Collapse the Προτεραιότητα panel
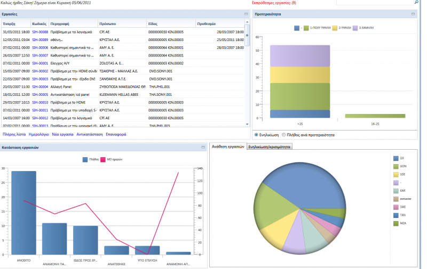Image resolution: width=427 pixels, height=269 pixels. (x=413, y=14)
